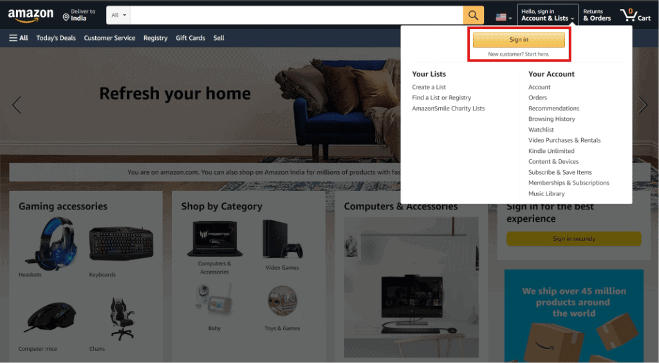Open the shopping cart icon
This screenshot has width=659, height=363.
635,15
